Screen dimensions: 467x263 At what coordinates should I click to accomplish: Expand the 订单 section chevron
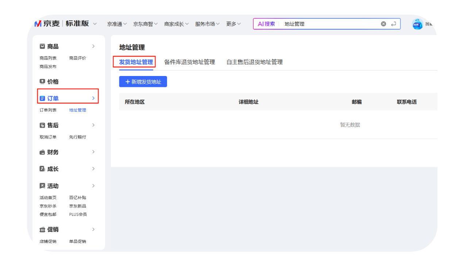pyautogui.click(x=93, y=98)
